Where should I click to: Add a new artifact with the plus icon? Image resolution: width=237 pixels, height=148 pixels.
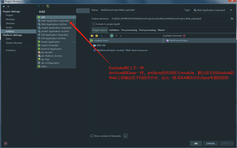[39, 6]
